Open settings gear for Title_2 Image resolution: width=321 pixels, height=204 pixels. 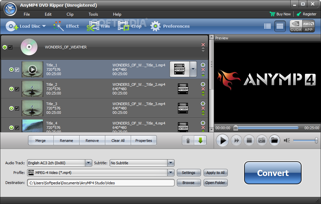pyautogui.click(x=203, y=84)
